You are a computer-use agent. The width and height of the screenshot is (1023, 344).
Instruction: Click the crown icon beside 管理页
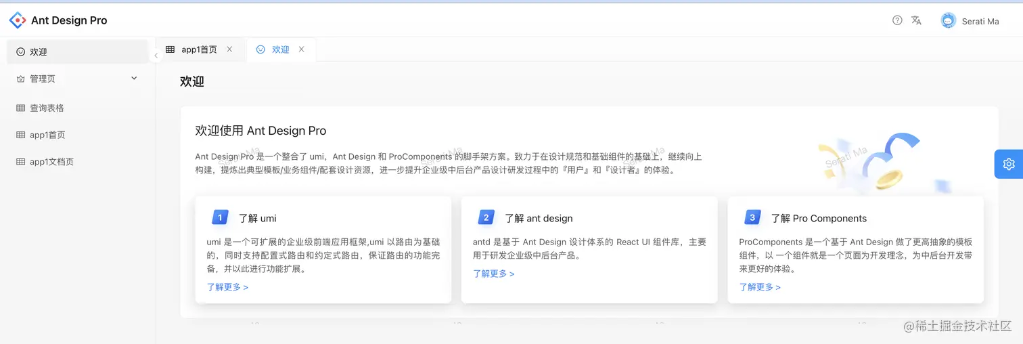point(21,79)
